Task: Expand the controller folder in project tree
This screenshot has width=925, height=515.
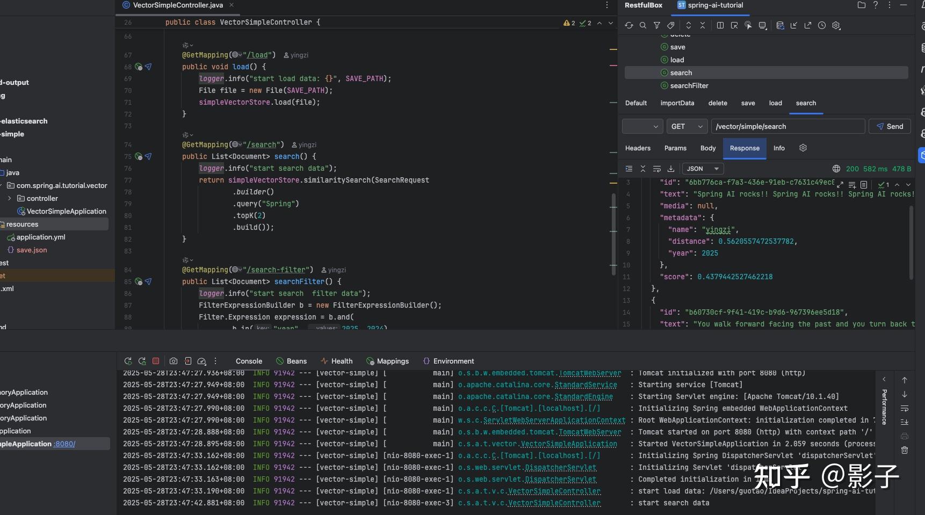Action: [x=10, y=199]
